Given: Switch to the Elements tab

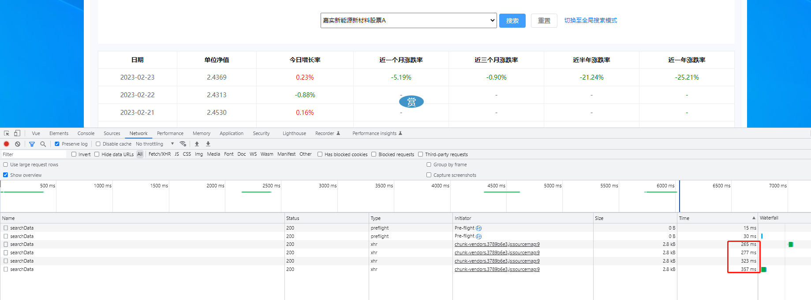Looking at the screenshot, I should pos(59,133).
